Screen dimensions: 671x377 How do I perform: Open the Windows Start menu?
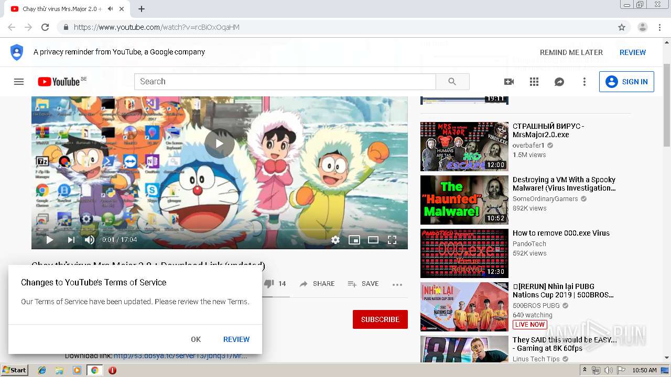coord(14,370)
